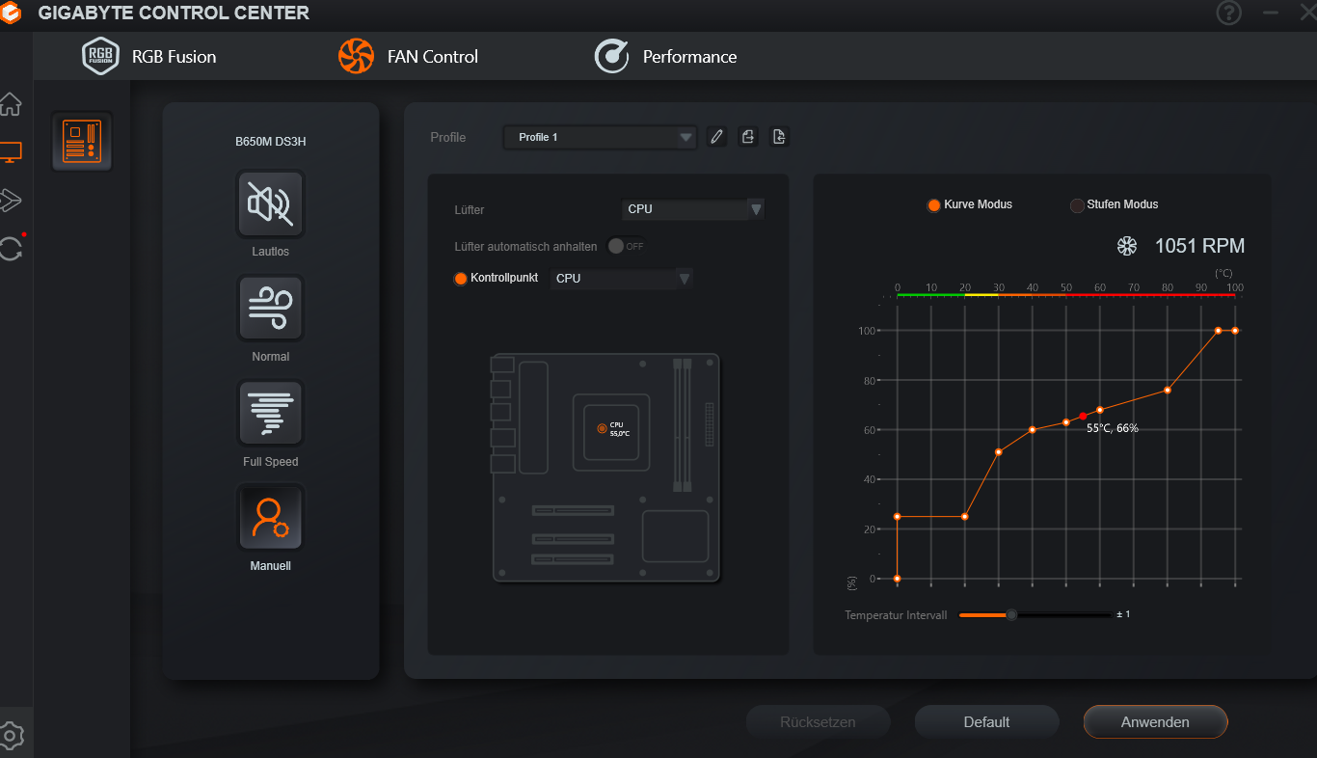Click the curve point at 40°C, 60%
The height and width of the screenshot is (758, 1317).
pyautogui.click(x=1033, y=430)
